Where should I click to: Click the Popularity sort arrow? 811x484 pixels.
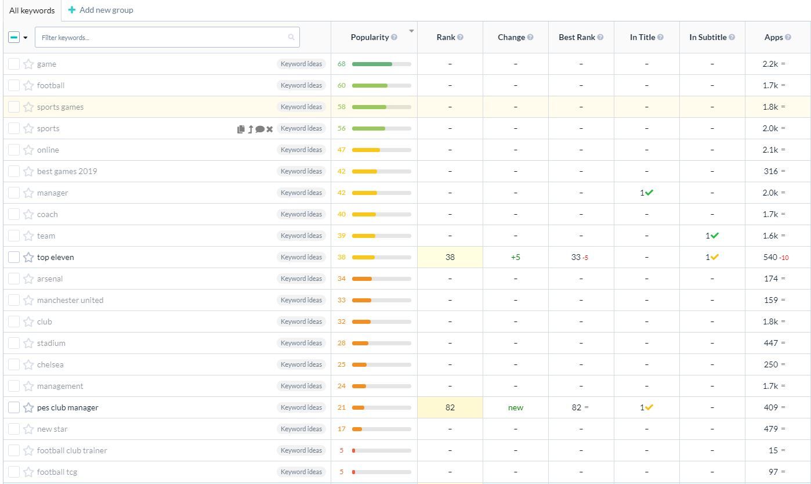coord(412,31)
